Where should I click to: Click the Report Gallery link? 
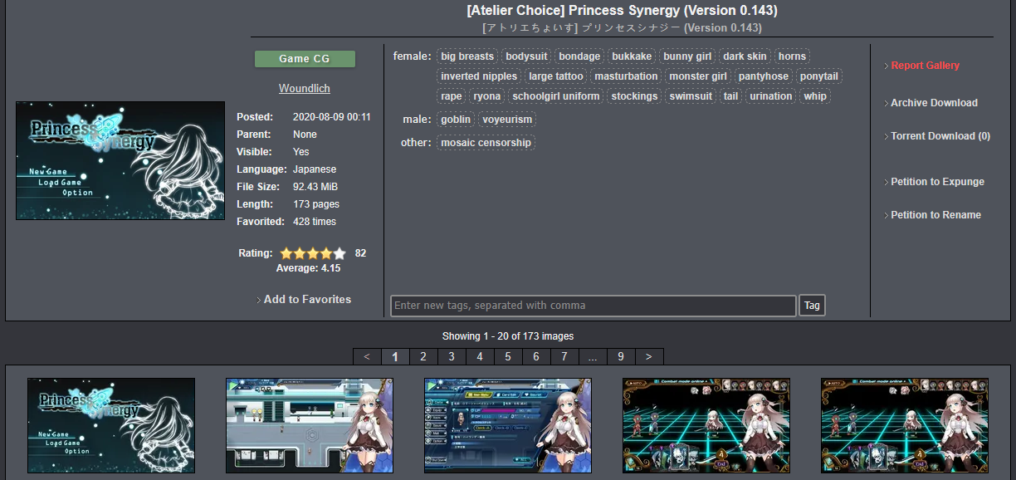pyautogui.click(x=925, y=66)
